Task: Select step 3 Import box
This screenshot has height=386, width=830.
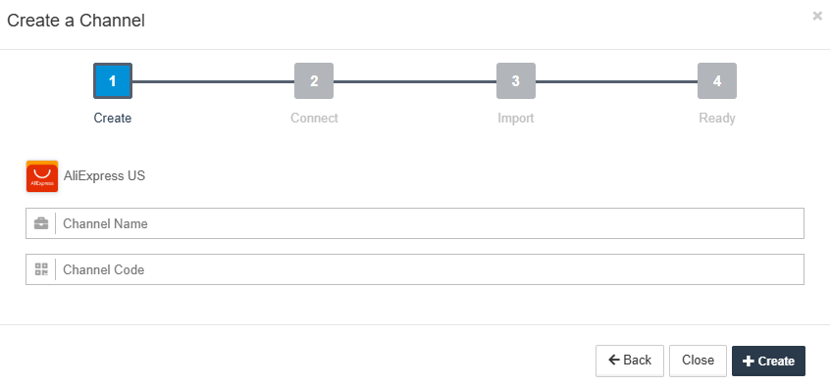Action: 516,81
